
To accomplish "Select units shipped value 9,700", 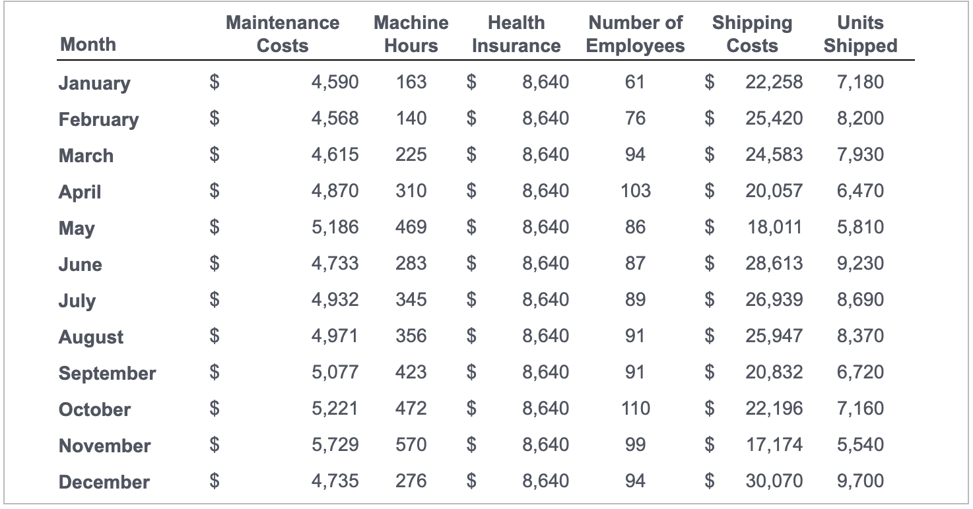I will tap(860, 481).
